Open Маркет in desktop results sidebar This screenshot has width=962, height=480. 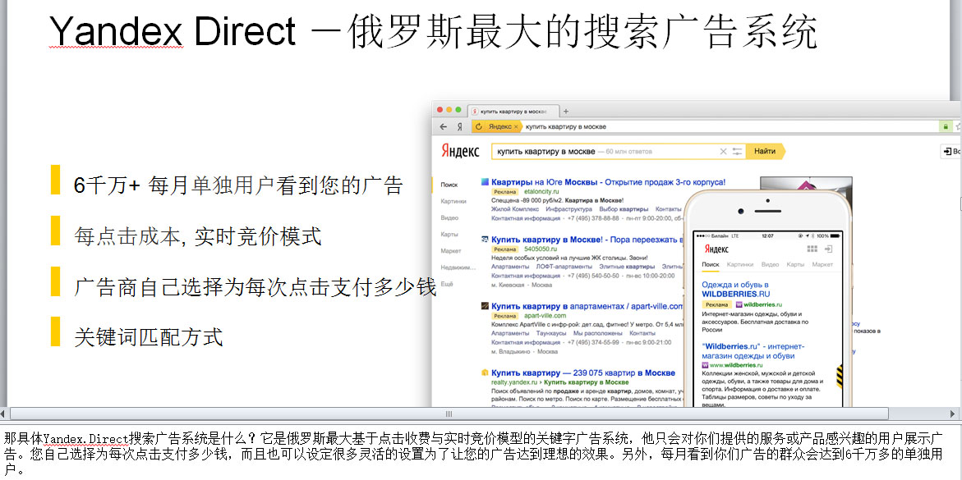point(451,251)
